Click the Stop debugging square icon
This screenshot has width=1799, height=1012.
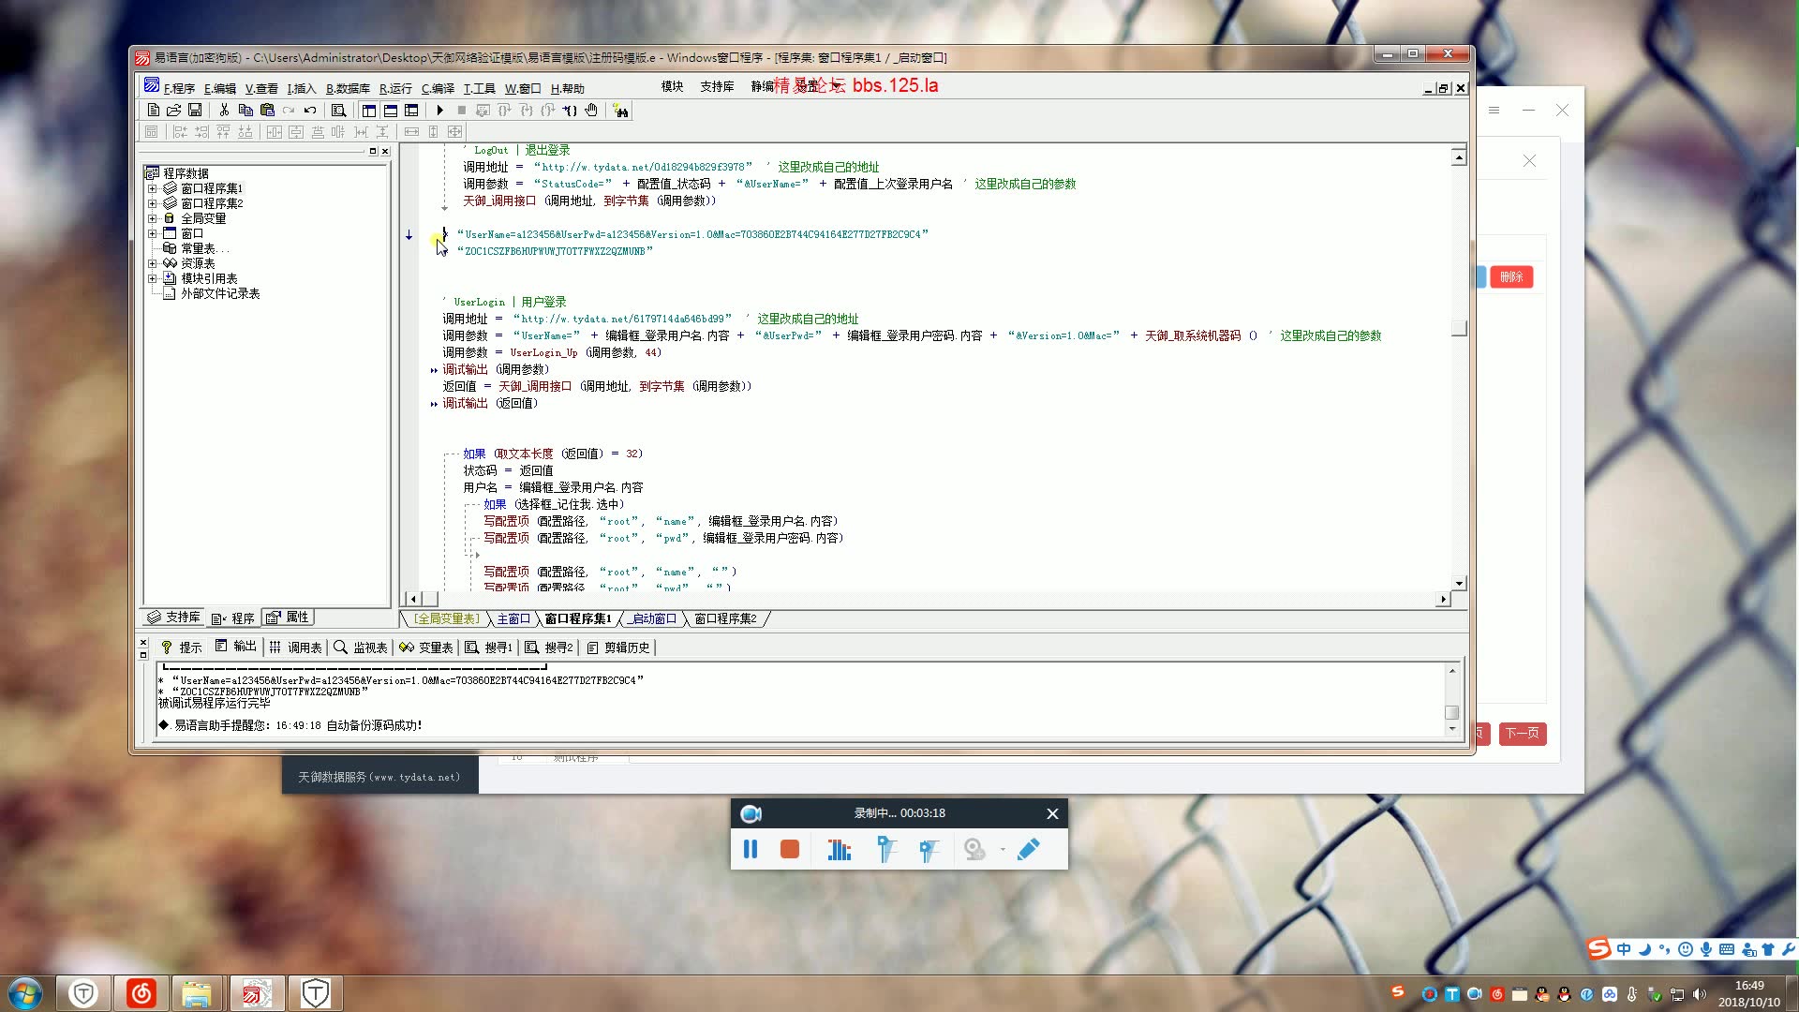tap(461, 111)
